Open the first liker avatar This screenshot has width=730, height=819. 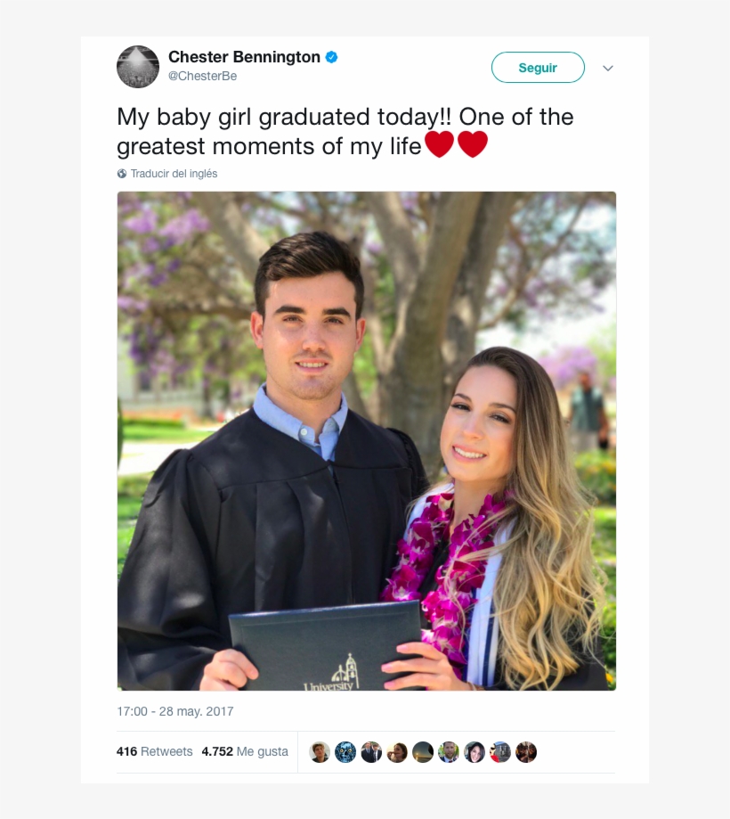point(320,752)
